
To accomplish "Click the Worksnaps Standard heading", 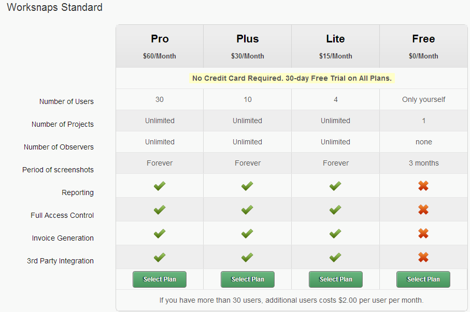I will [54, 8].
